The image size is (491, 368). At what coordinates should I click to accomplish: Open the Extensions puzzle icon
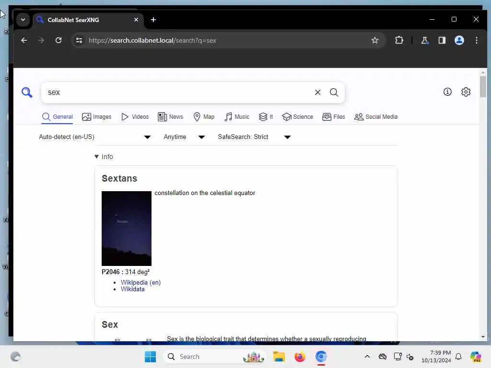coord(399,40)
